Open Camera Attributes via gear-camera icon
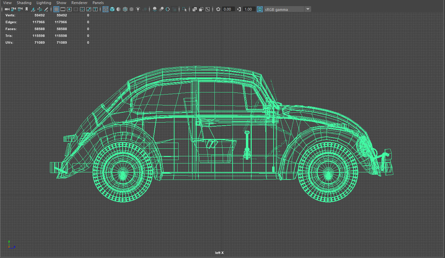Image resolution: width=445 pixels, height=258 pixels. point(20,9)
